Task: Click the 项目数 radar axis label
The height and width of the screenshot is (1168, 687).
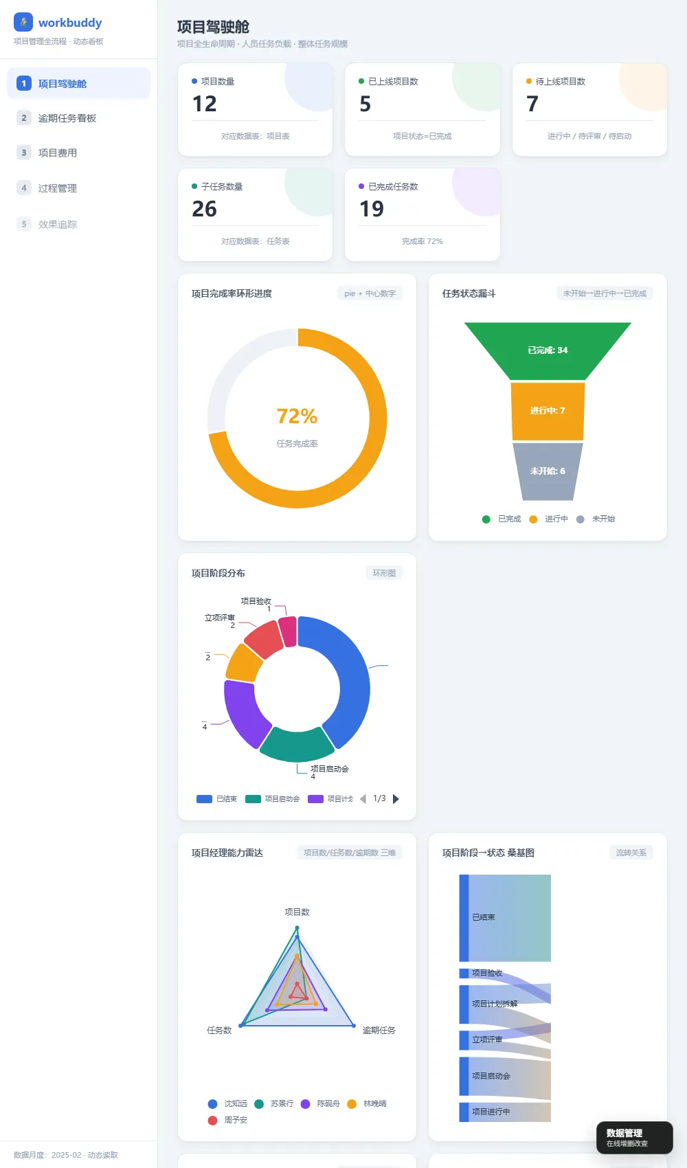Action: [297, 912]
